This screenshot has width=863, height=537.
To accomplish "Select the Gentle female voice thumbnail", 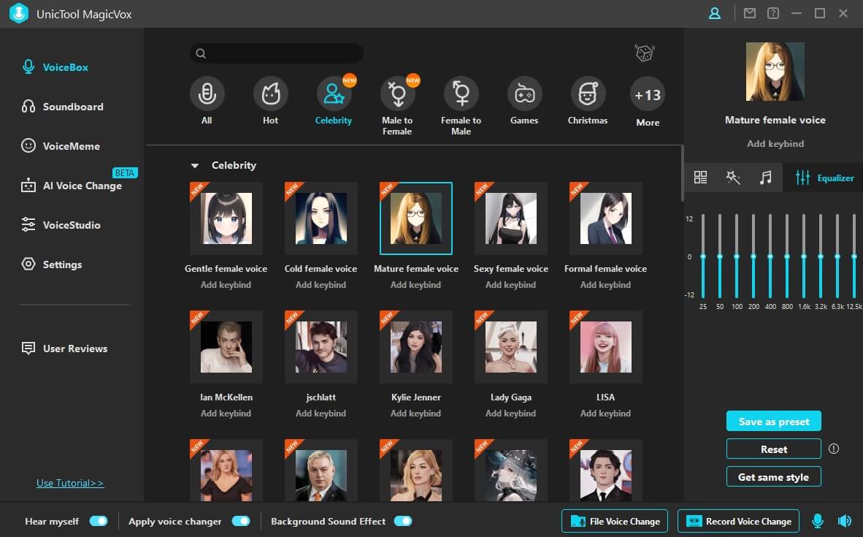I will tap(226, 218).
